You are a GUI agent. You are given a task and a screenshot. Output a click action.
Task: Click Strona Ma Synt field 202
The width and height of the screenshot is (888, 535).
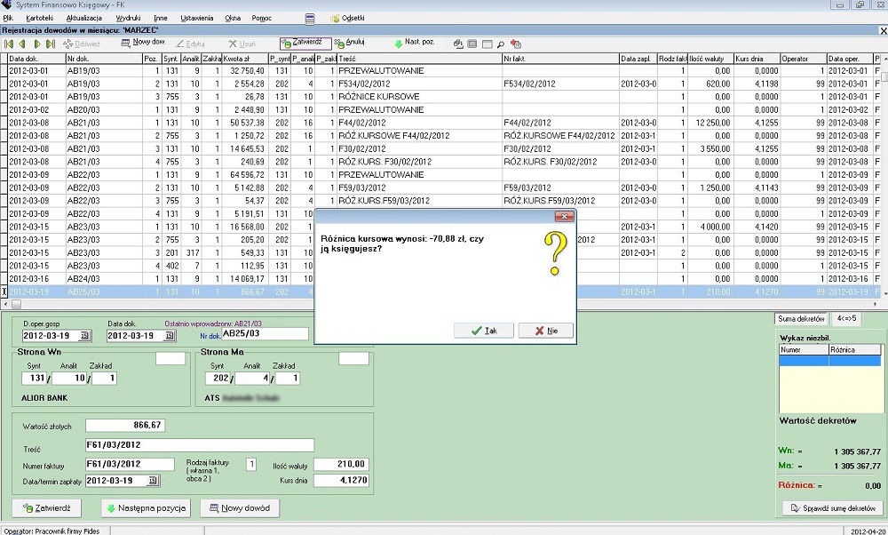point(218,378)
